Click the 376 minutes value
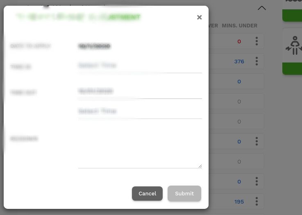 click(x=239, y=61)
